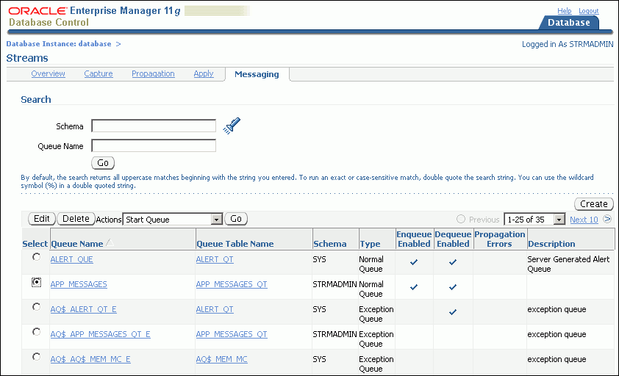
Task: Open APP_MESSAGES_QT link in AQ$_APP_MESSAGES_QT_E row
Action: pyautogui.click(x=232, y=334)
